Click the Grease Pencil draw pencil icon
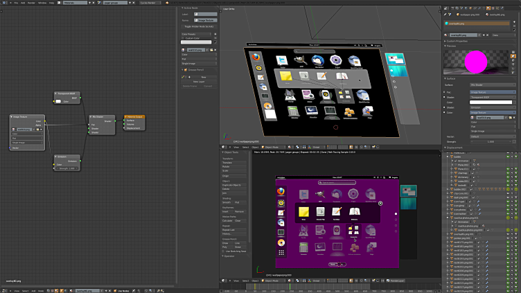The image size is (521, 293). coord(184,77)
